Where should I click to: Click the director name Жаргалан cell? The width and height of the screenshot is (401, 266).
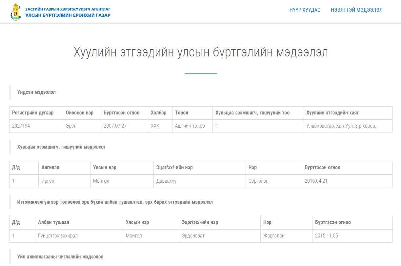[x=286, y=236]
